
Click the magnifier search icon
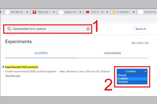click(9, 29)
